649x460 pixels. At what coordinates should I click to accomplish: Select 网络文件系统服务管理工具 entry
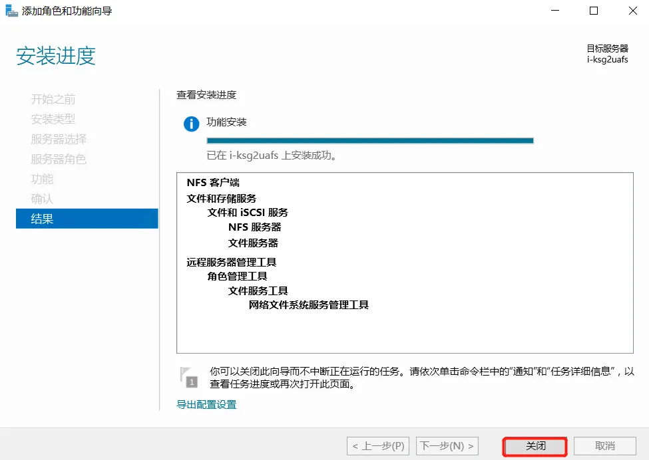coord(309,305)
